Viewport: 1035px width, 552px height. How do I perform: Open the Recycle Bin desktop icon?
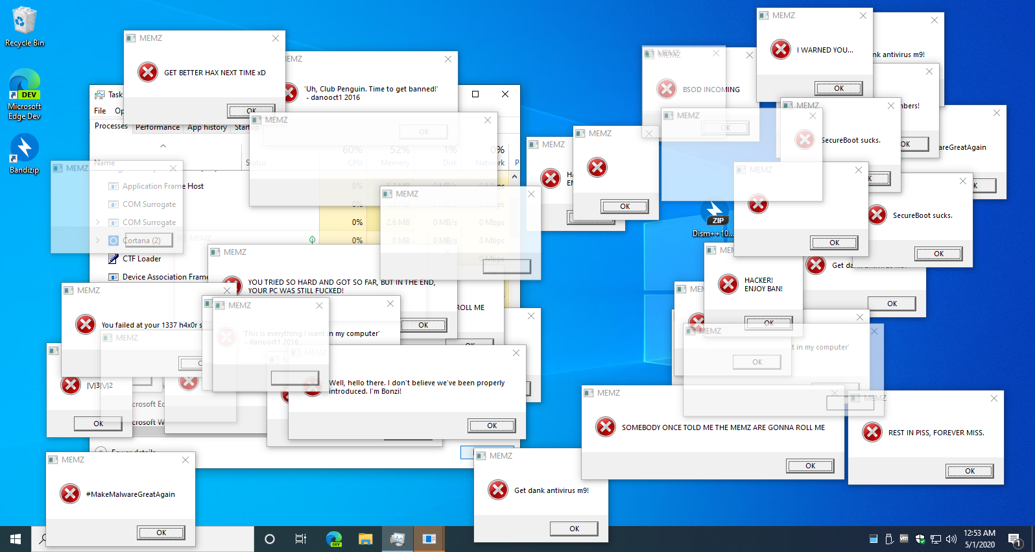click(25, 27)
